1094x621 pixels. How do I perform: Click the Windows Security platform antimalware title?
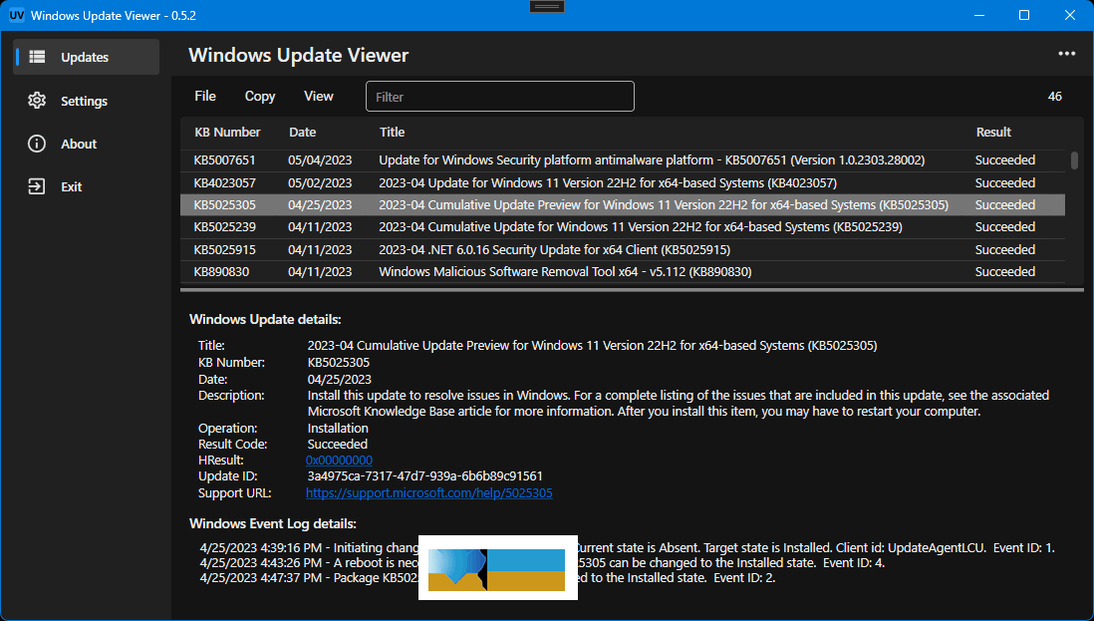tap(652, 160)
